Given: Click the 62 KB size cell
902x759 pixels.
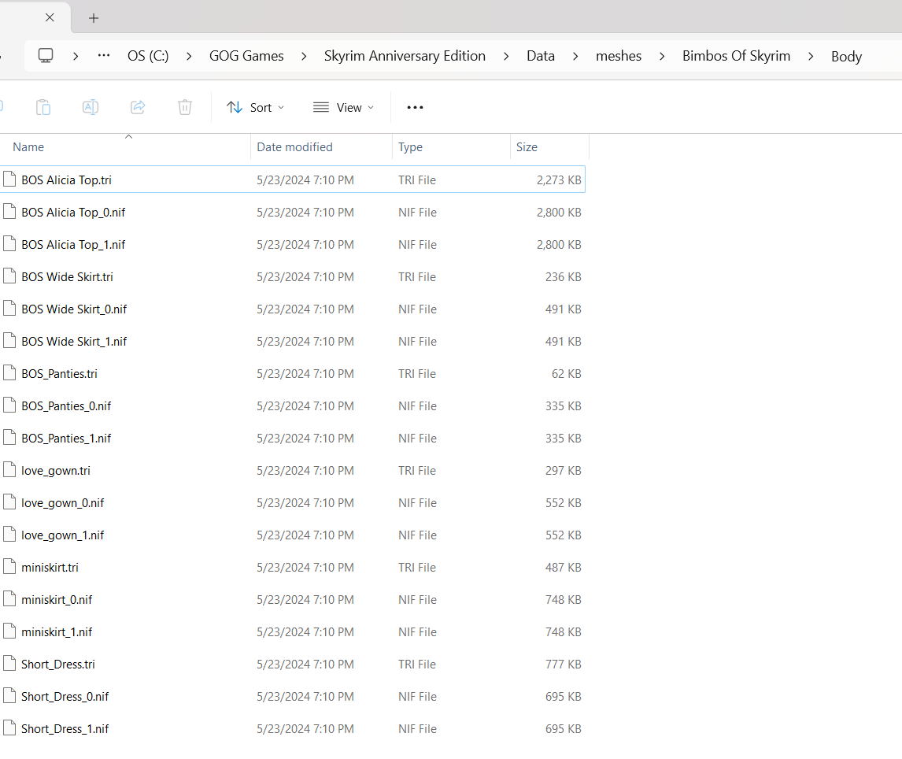Looking at the screenshot, I should click(566, 373).
